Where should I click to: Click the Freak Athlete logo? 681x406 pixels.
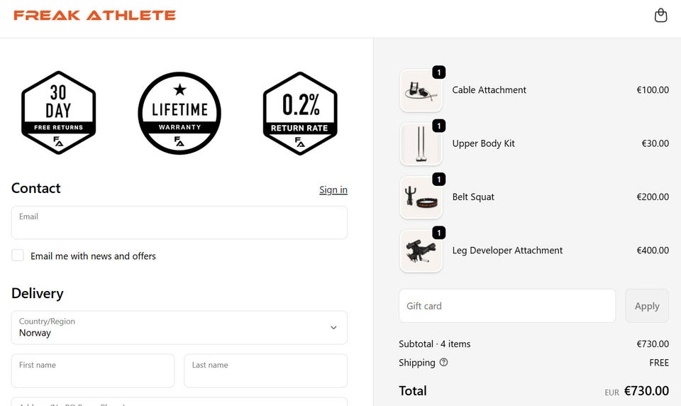(94, 15)
